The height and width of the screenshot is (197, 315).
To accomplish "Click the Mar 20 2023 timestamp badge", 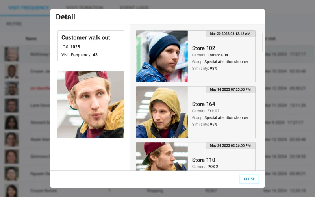I will coord(230,34).
